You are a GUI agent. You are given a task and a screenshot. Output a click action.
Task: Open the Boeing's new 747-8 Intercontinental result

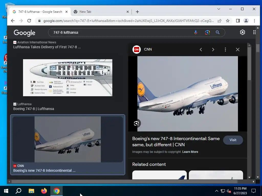[x=44, y=170]
